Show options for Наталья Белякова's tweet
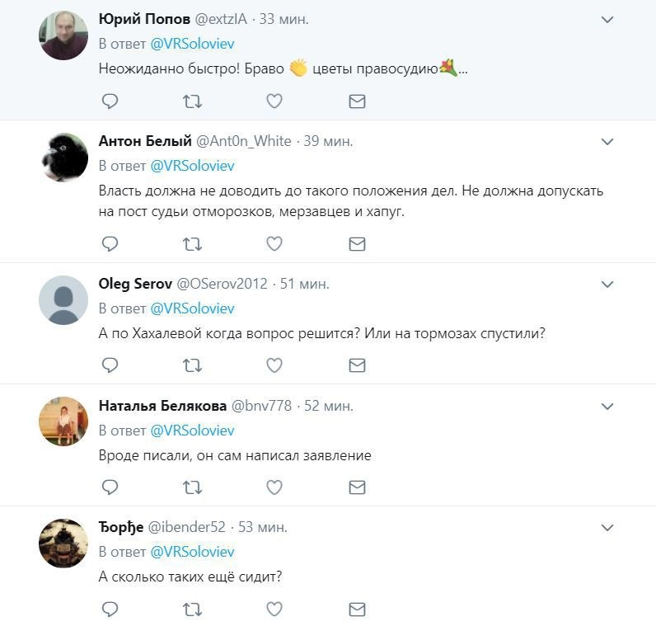 point(607,407)
